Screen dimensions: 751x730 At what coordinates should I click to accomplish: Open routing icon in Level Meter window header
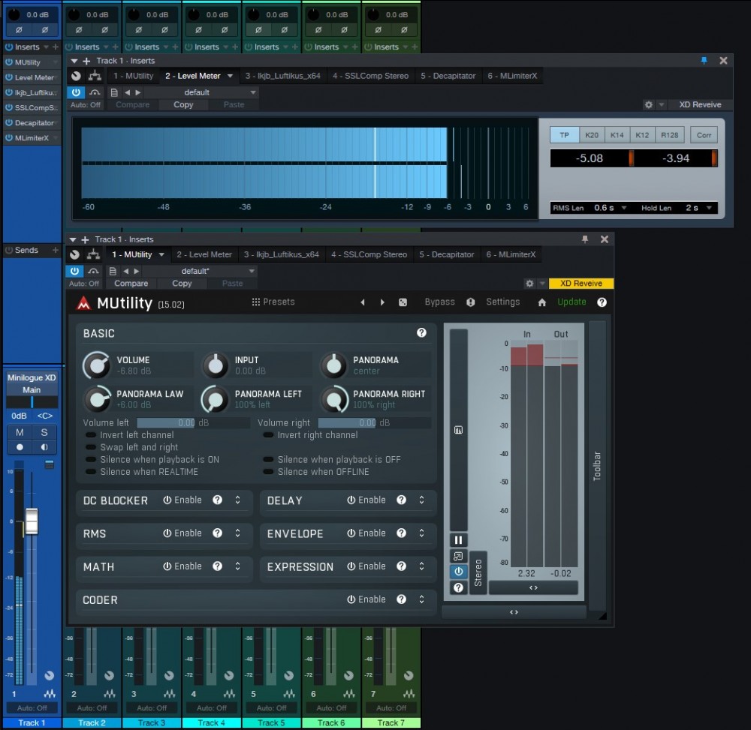[95, 76]
